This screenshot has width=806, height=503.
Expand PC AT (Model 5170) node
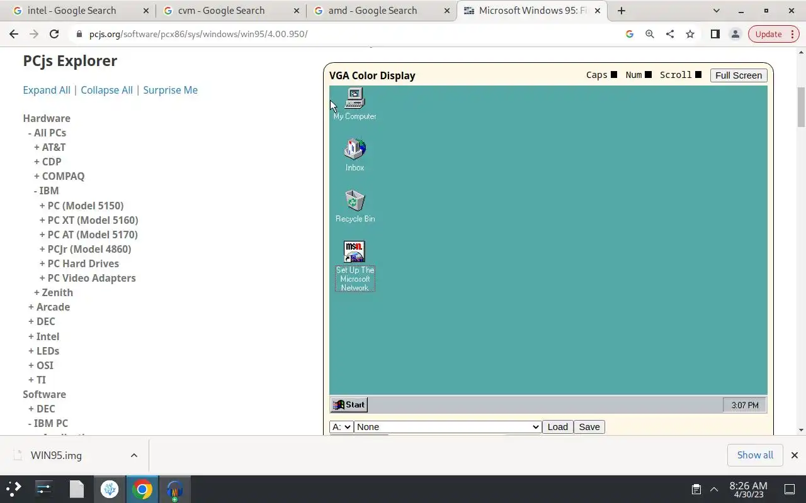[x=88, y=235]
